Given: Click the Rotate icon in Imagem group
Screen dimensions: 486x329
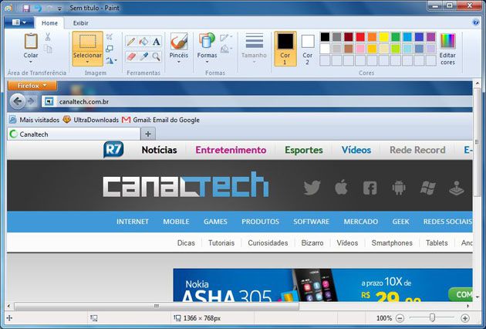Looking at the screenshot, I should click(x=109, y=60).
